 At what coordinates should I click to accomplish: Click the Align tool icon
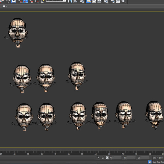pyautogui.click(x=75, y=1)
